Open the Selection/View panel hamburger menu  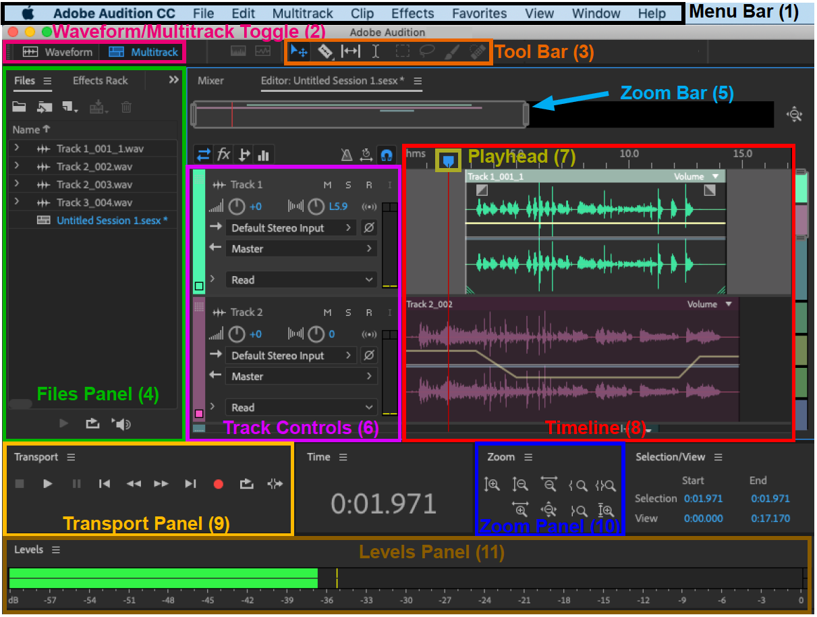[719, 457]
